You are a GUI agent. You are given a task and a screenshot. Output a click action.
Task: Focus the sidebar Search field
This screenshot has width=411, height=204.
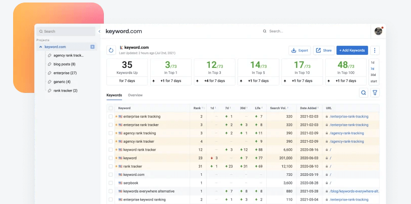[x=66, y=31]
